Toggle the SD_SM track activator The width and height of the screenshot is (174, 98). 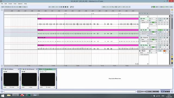(160, 30)
